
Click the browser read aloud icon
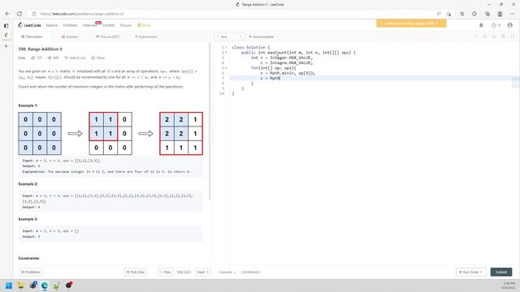pos(439,14)
